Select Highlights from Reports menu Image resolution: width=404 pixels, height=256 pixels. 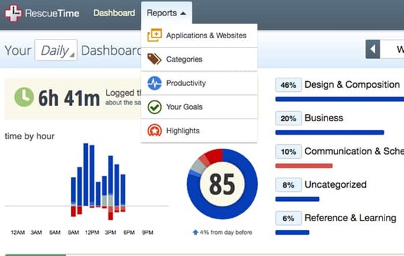click(199, 131)
